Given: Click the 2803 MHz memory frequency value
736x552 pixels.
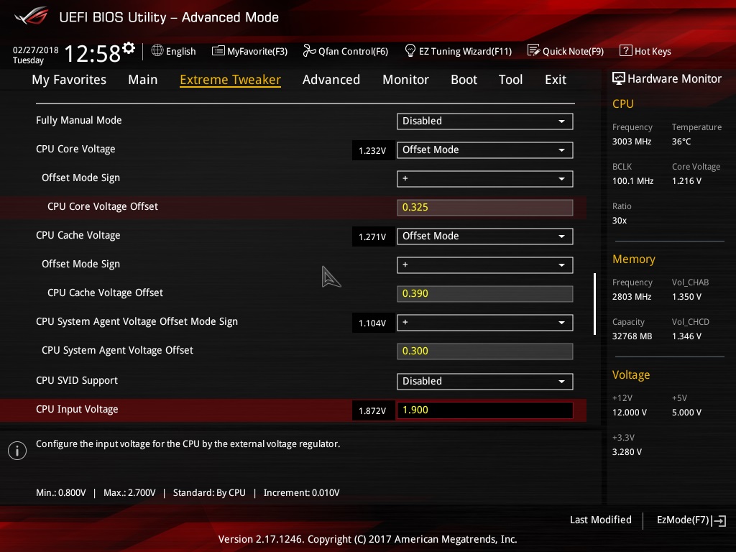Looking at the screenshot, I should tap(632, 297).
